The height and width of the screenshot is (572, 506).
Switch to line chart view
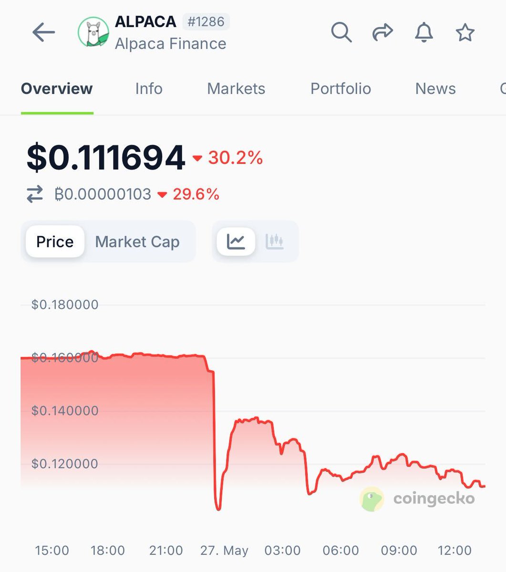(x=236, y=242)
